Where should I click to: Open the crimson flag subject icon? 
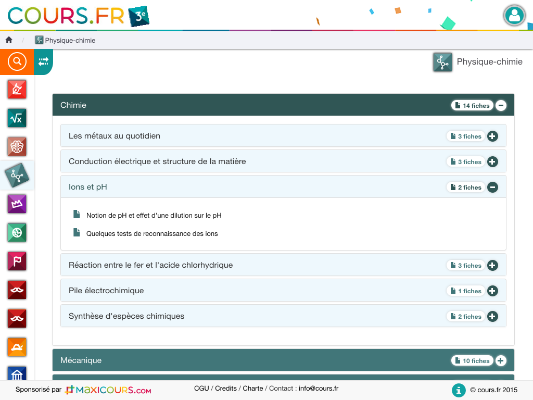pos(17,261)
